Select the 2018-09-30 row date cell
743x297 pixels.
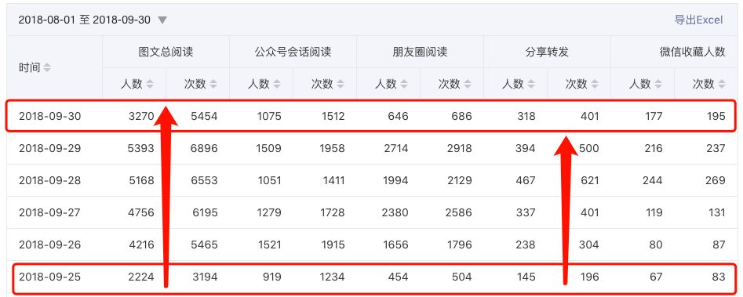point(49,116)
